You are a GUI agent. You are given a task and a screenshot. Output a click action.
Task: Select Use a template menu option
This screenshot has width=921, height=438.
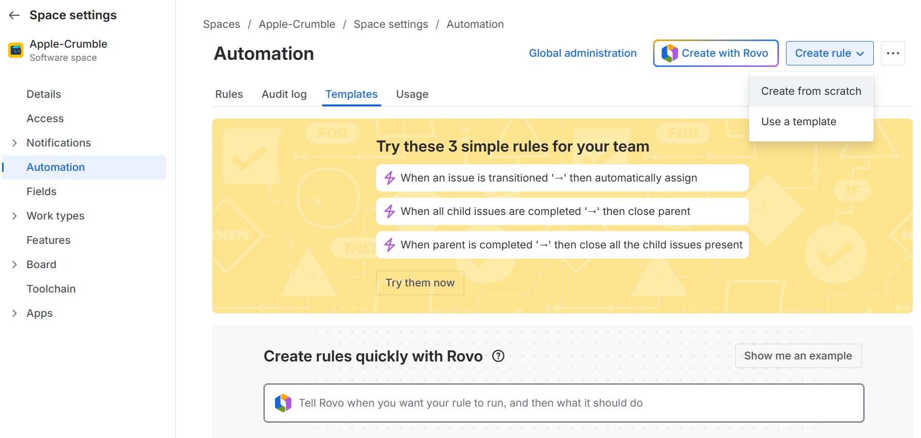click(x=798, y=122)
